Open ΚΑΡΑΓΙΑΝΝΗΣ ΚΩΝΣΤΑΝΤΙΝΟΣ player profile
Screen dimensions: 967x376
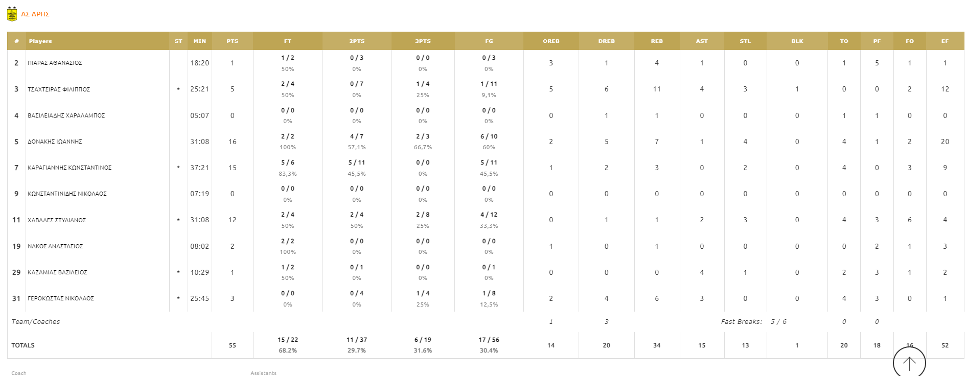click(x=70, y=168)
